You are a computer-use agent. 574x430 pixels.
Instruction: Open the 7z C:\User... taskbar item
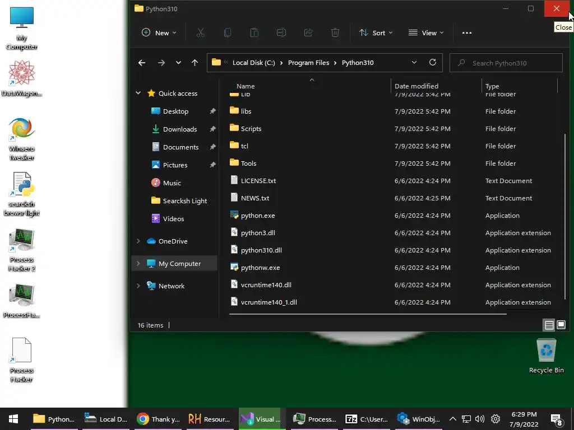[367, 419]
